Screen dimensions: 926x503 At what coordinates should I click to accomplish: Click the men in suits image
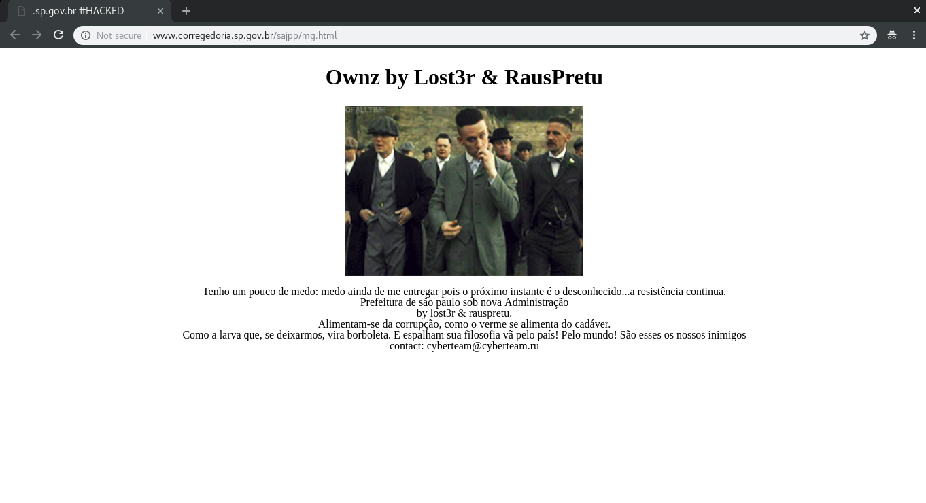[x=464, y=191]
